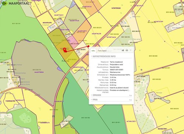Screen dimensions: 184x134
Task: Select the Info tab in popup
Action: pyautogui.click(x=93, y=51)
